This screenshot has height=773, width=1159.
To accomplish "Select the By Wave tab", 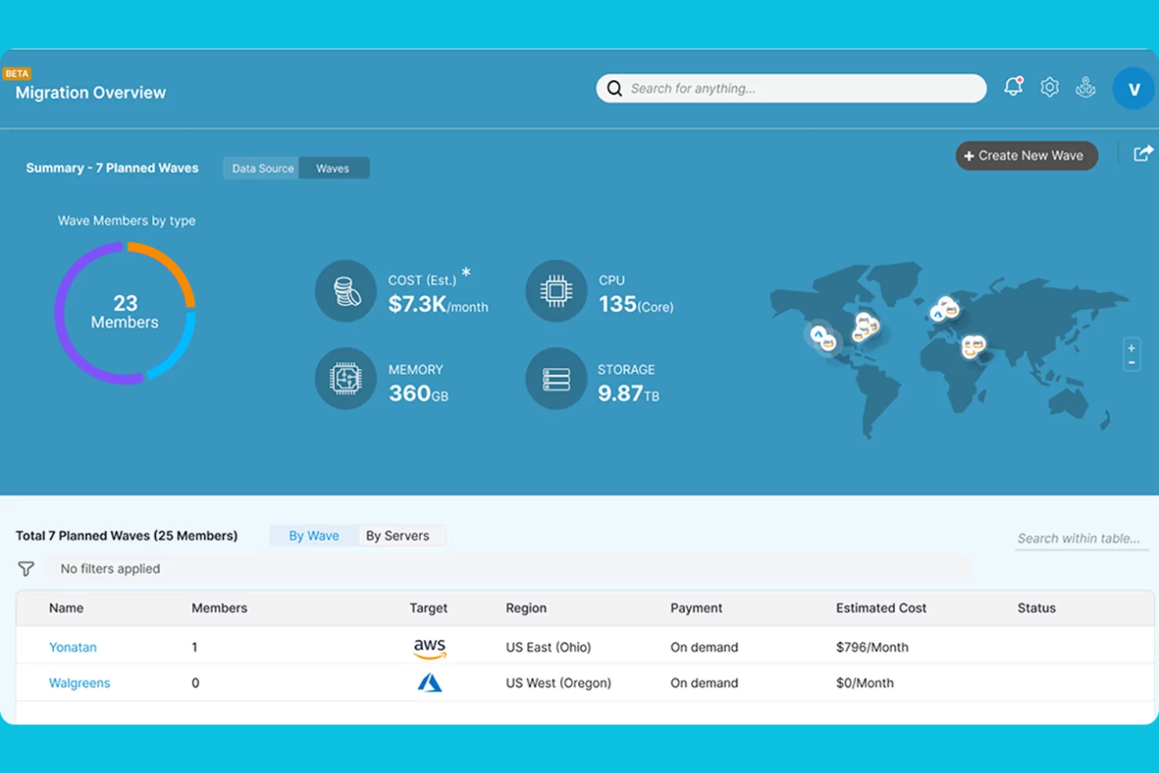I will [313, 536].
